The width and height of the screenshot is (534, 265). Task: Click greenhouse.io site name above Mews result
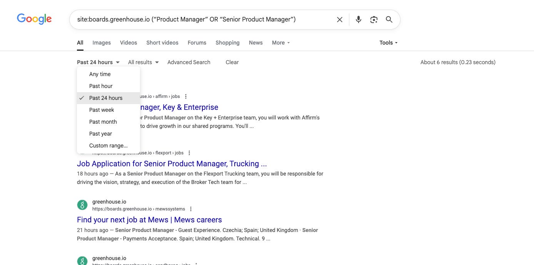(109, 202)
